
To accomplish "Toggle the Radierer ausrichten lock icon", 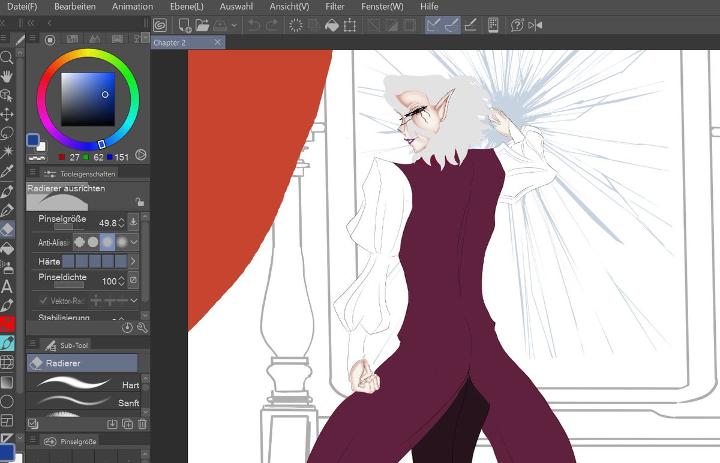I will (139, 202).
